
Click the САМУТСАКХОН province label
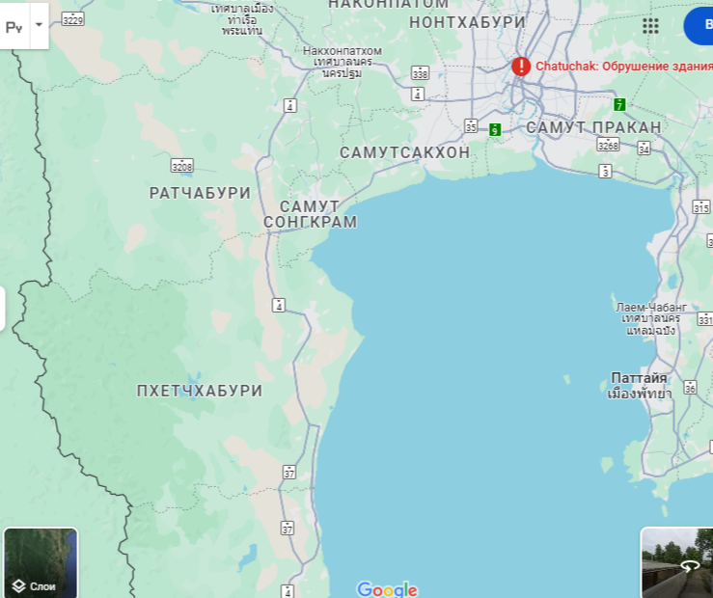click(x=404, y=152)
